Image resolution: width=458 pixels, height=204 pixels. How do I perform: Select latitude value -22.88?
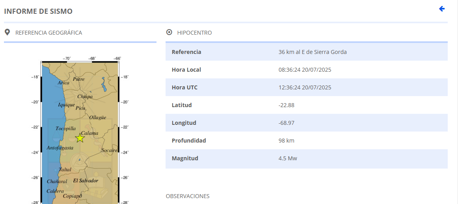point(286,105)
